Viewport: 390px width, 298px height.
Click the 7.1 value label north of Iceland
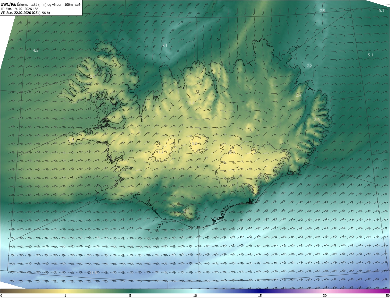(x=165, y=45)
